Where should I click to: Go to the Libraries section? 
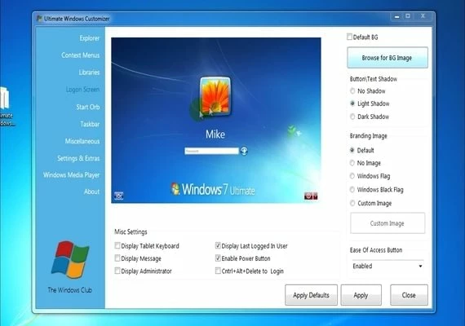[89, 73]
